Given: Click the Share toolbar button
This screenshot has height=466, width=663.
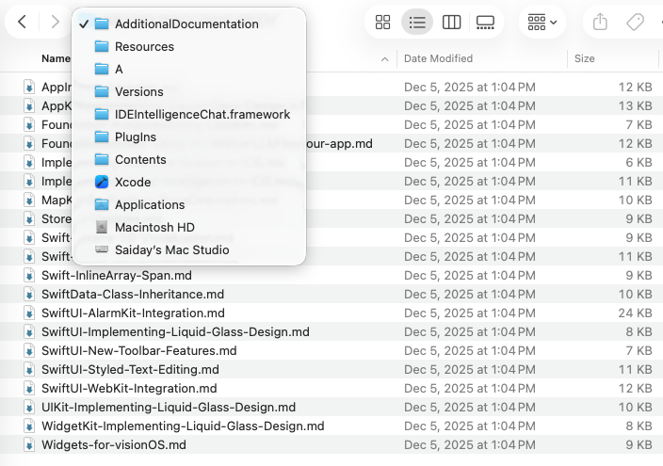Looking at the screenshot, I should 600,22.
